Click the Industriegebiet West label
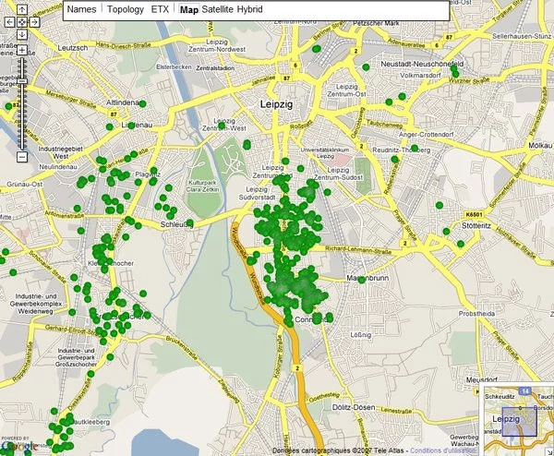The image size is (554, 456). pos(60,152)
